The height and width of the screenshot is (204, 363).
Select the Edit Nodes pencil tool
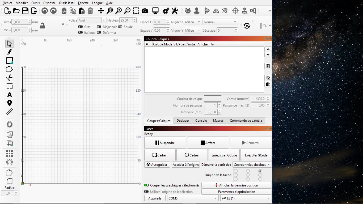pos(10,52)
